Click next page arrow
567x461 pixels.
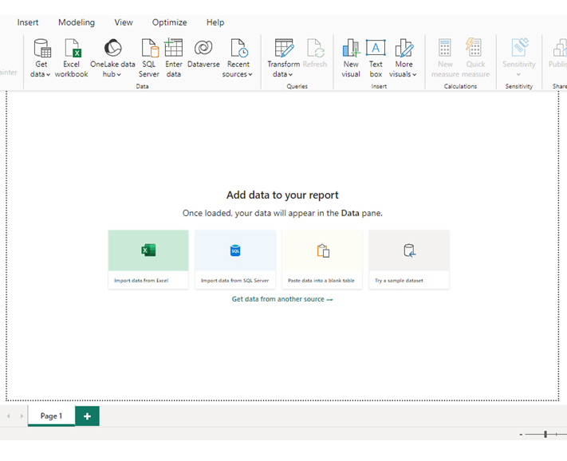click(x=22, y=416)
